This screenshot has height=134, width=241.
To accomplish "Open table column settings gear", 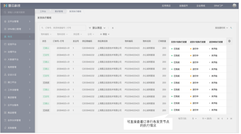I will click(x=229, y=41).
